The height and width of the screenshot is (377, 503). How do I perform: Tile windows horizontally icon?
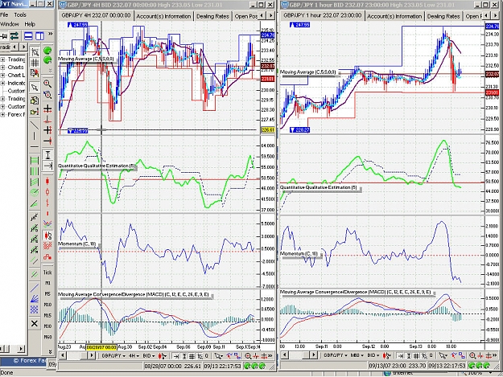28,36
